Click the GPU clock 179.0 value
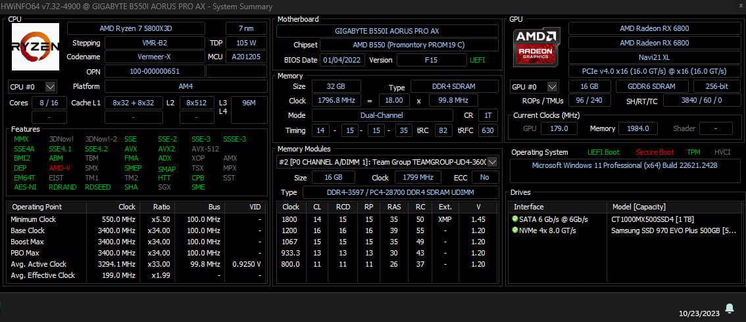Viewport: 746px width, 322px height. (559, 128)
